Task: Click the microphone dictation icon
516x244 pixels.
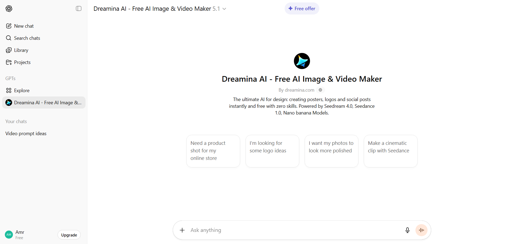Action: tap(407, 230)
